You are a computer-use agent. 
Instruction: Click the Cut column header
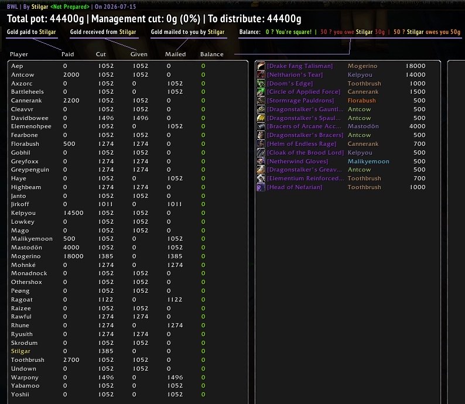[x=101, y=54]
